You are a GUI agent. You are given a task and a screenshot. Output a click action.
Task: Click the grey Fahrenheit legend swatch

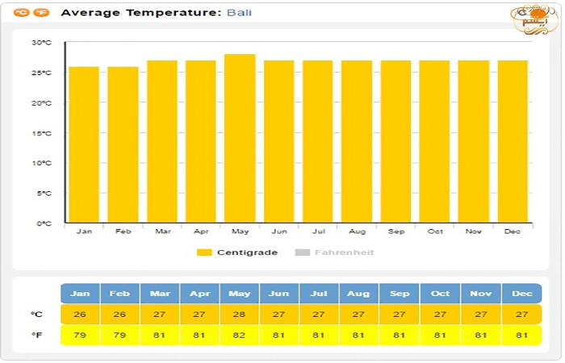(303, 252)
